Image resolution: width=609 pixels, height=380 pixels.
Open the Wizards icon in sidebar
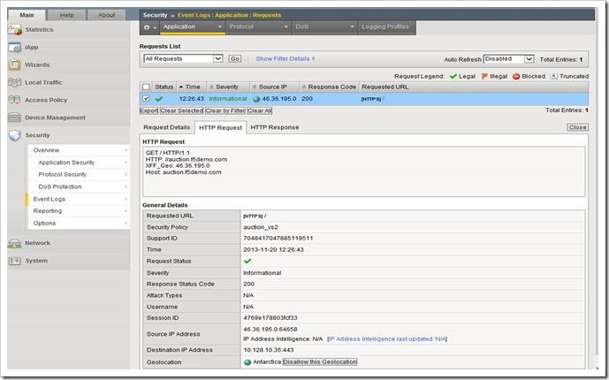pos(13,65)
